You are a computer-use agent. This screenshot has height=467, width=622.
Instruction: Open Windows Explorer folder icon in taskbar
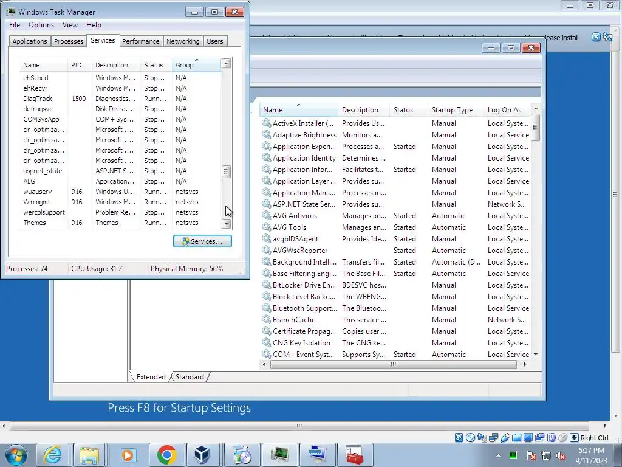[x=89, y=455]
